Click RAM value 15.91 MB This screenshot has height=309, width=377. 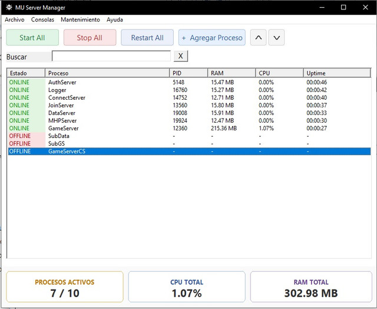coord(223,113)
